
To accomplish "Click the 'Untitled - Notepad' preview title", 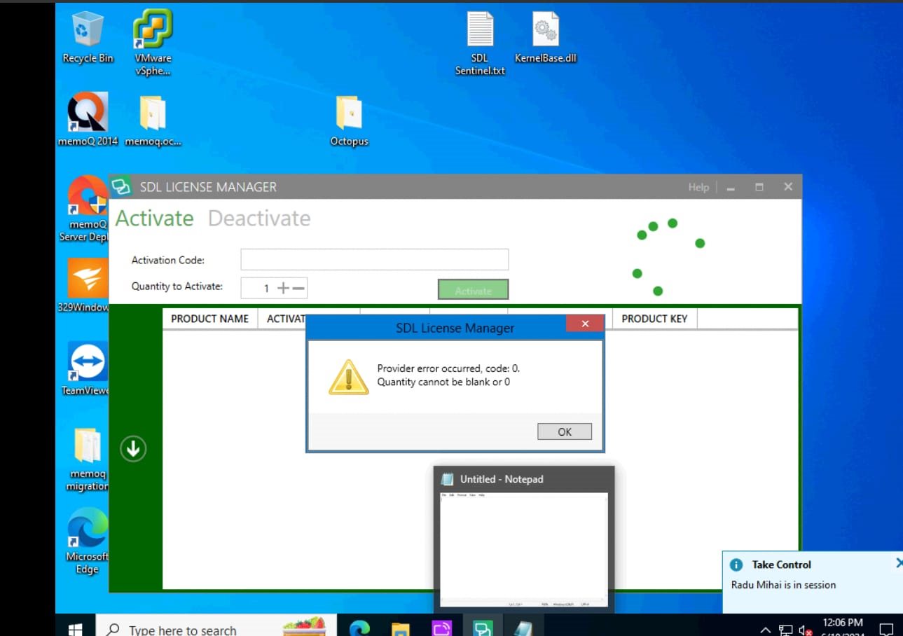I will pyautogui.click(x=502, y=479).
